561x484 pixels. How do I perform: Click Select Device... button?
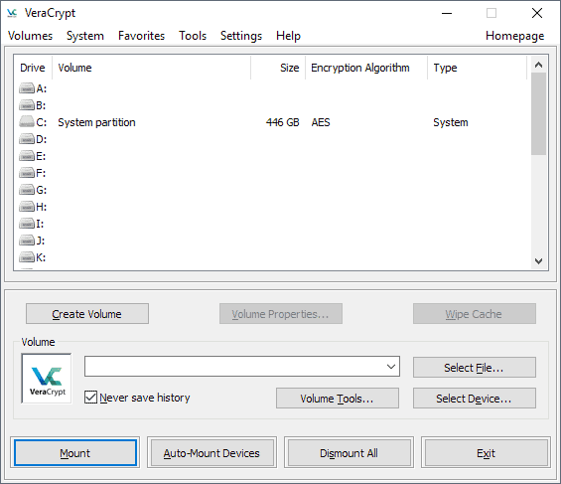[474, 399]
